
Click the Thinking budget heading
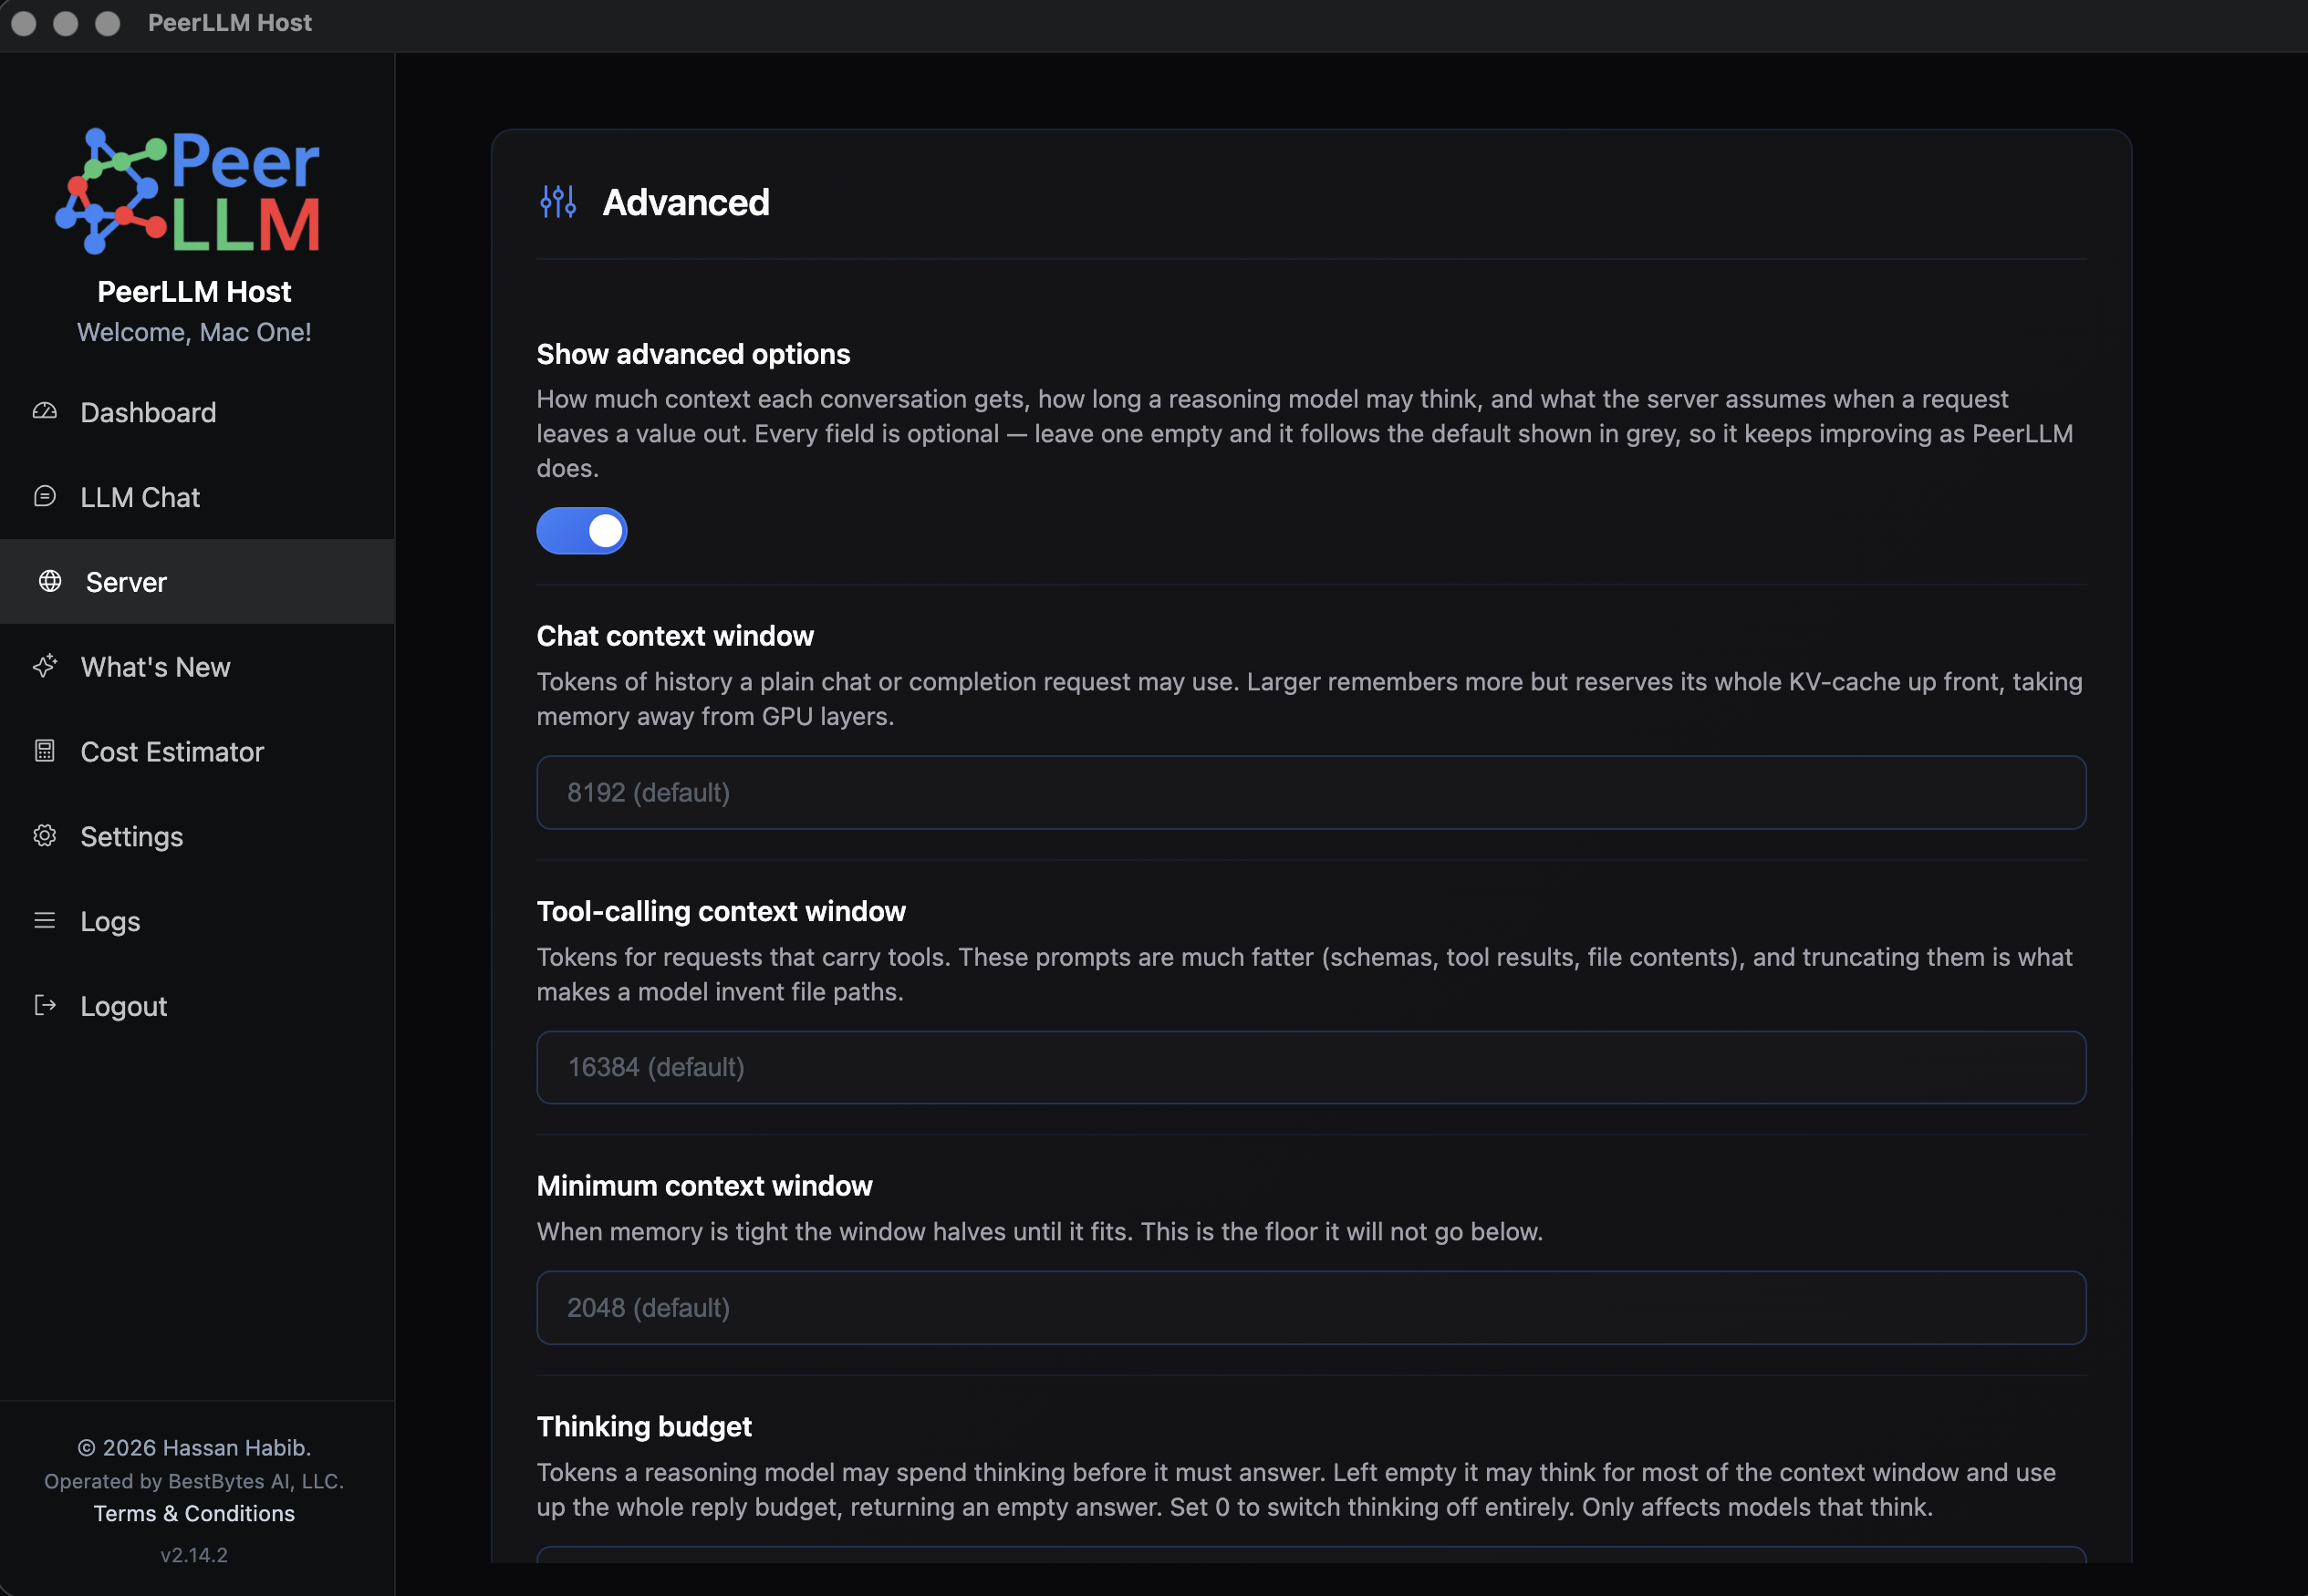click(x=644, y=1426)
